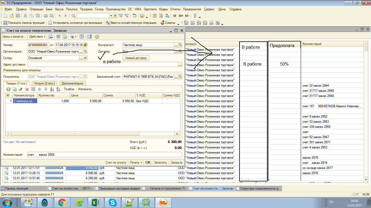Open the date picker beside invoice date

coord(85,45)
